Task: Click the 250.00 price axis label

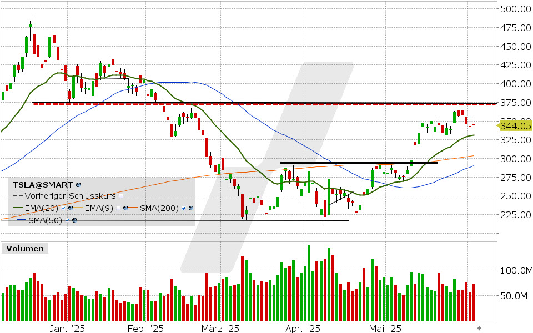Action: tap(516, 196)
